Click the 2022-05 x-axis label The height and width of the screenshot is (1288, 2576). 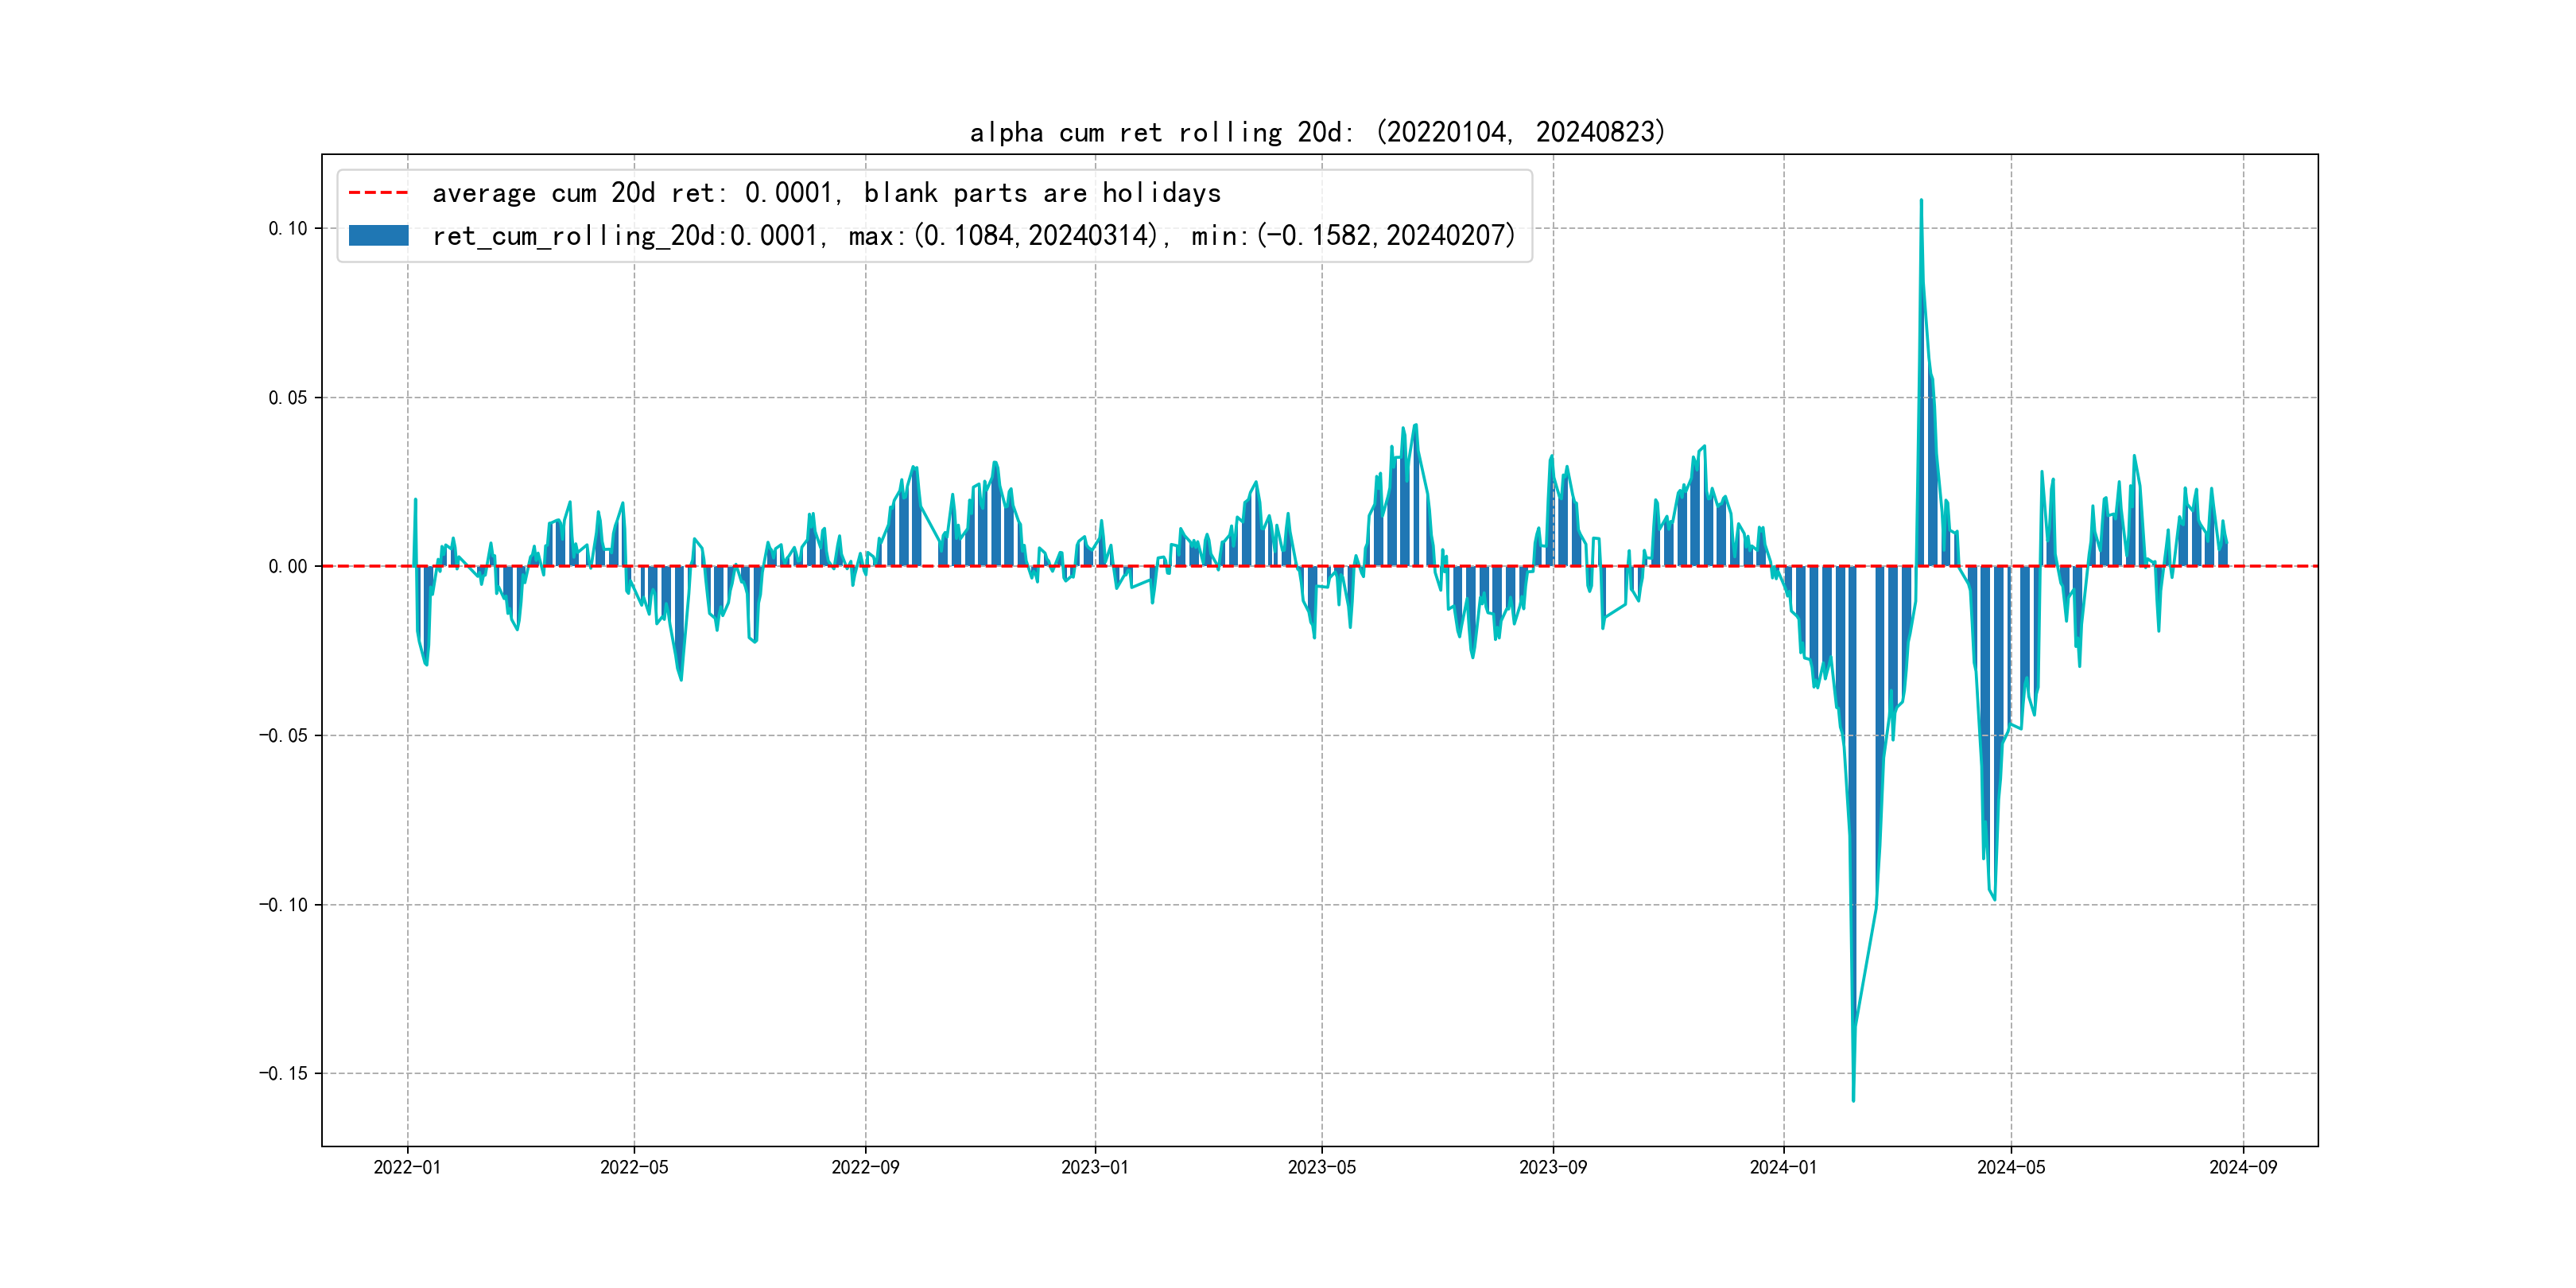click(x=634, y=1167)
